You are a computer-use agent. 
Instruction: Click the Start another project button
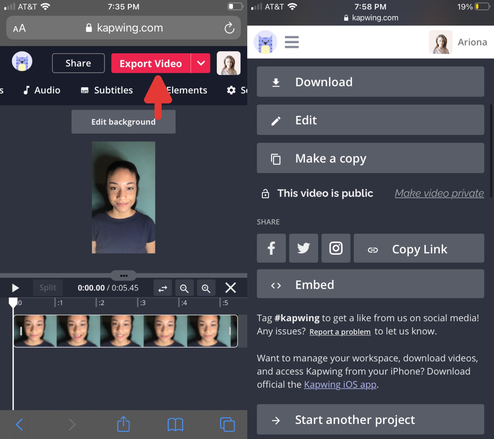pyautogui.click(x=370, y=420)
